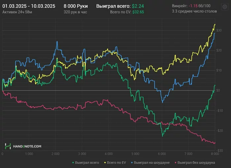Toggle Выиграл без шоудауна legend label
The height and width of the screenshot is (168, 231).
pos(197,162)
